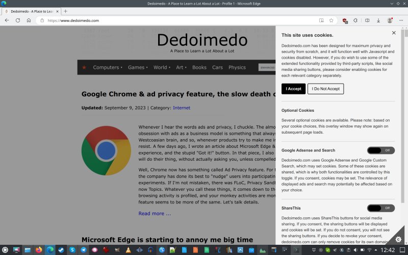This screenshot has width=408, height=255.
Task: Click the I Do Not Accept button
Action: tap(325, 89)
